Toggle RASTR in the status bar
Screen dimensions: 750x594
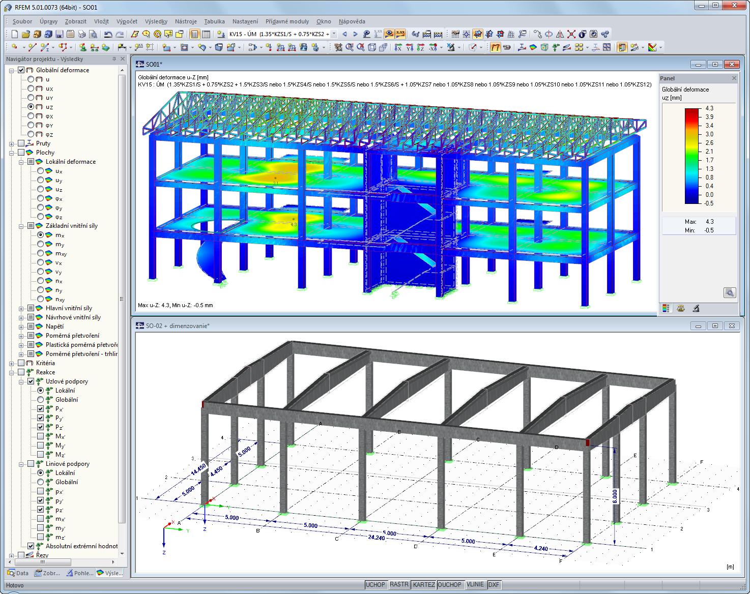[399, 585]
